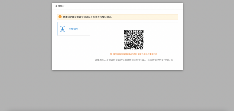The width and height of the screenshot is (234, 111).
Task: Click the notice text 使用该功能之前需要通过以下方式
Action: pyautogui.click(x=88, y=17)
